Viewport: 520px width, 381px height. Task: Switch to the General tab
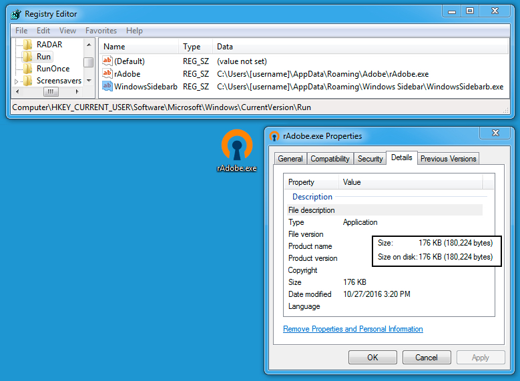pyautogui.click(x=290, y=159)
